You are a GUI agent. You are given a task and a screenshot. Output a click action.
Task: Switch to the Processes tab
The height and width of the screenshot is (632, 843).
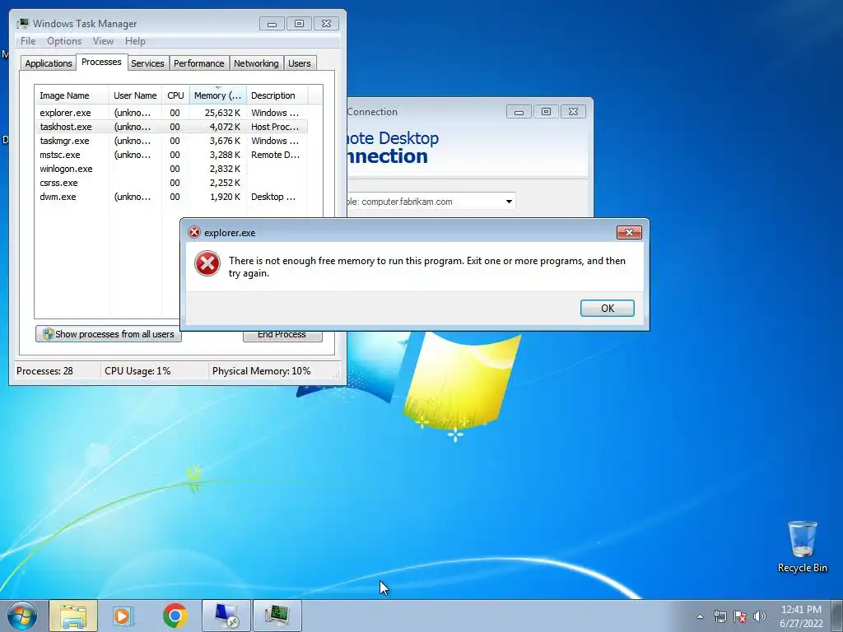coord(101,62)
